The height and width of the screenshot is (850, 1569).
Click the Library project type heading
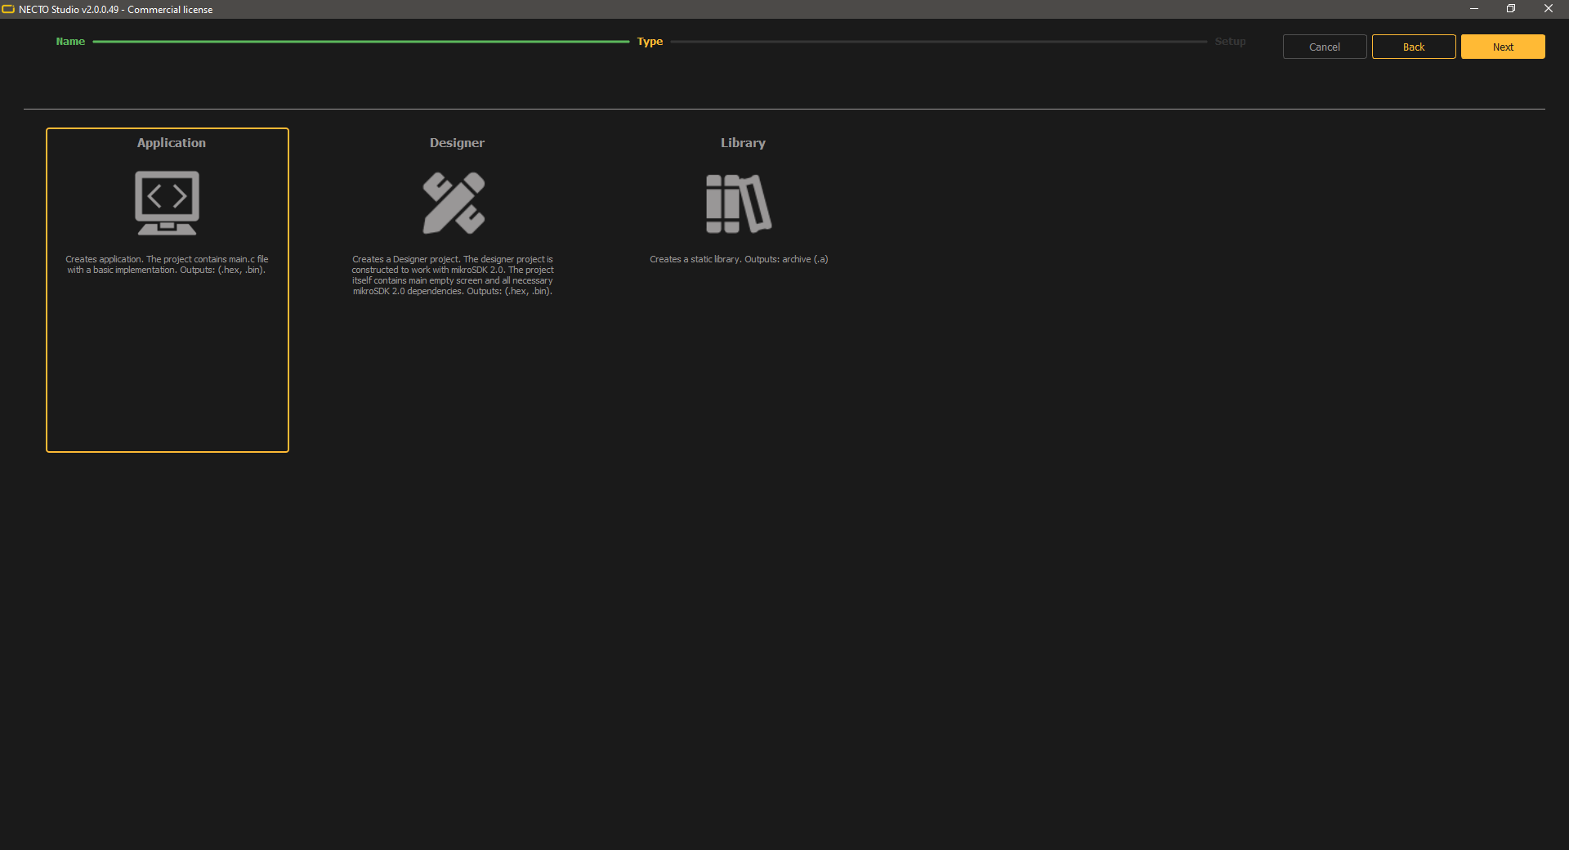[x=742, y=143]
